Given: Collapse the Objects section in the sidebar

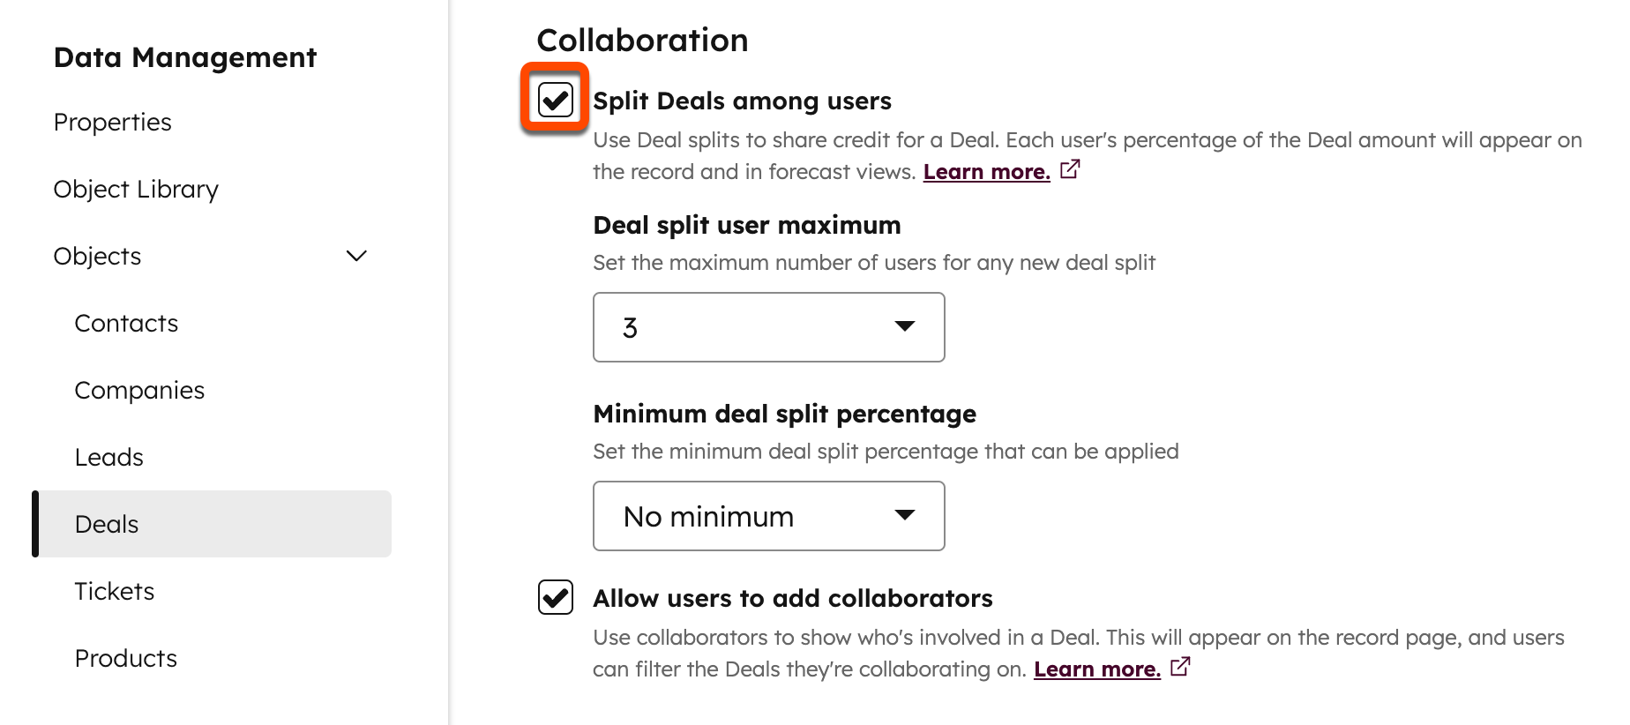Looking at the screenshot, I should coord(356,256).
